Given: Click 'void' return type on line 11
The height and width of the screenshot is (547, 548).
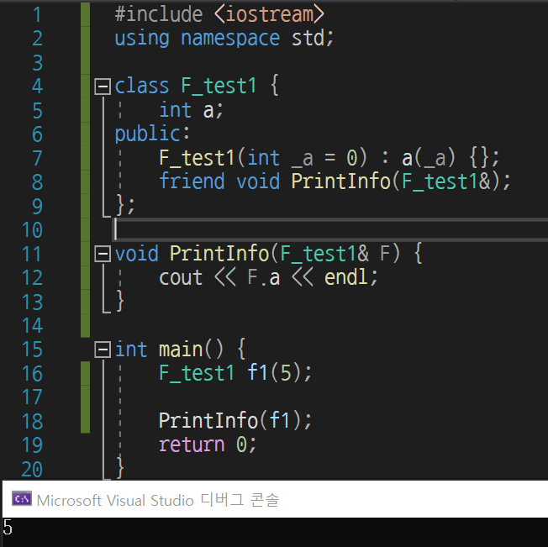Looking at the screenshot, I should tap(137, 254).
